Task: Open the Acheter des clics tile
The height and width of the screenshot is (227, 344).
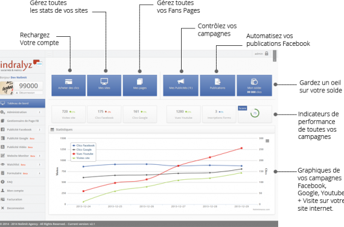Action: point(68,85)
